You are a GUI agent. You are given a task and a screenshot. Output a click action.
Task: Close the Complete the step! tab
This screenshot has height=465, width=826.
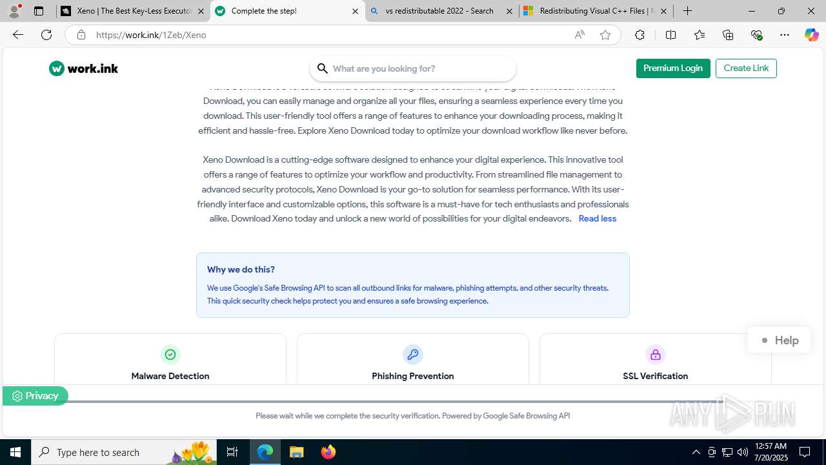click(x=356, y=11)
